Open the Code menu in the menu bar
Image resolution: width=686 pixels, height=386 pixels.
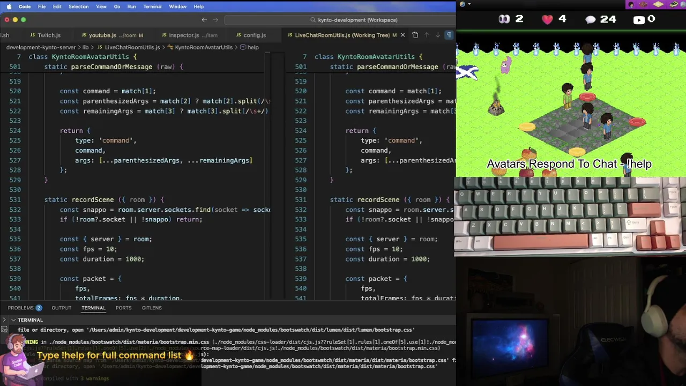click(x=25, y=6)
